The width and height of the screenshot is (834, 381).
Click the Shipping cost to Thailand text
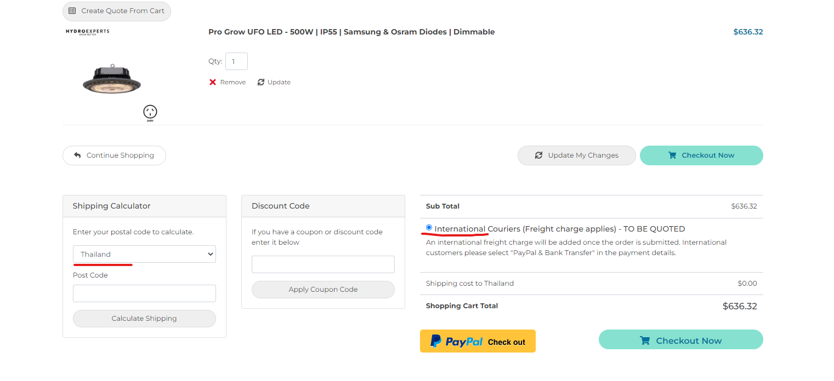[470, 284]
